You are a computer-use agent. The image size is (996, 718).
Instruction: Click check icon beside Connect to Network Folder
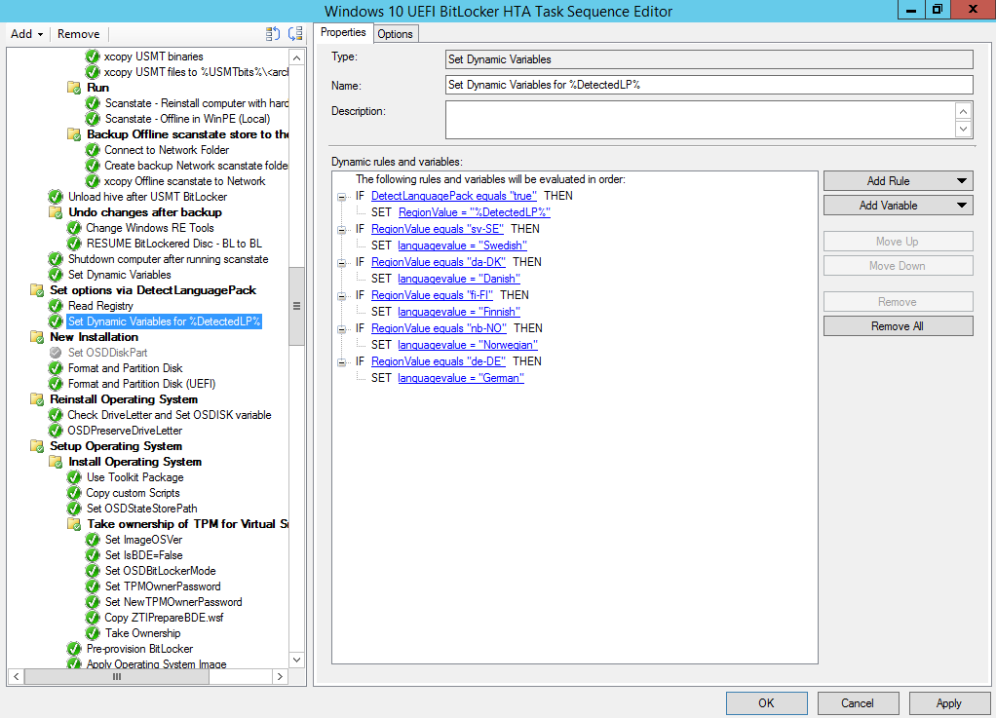[93, 150]
